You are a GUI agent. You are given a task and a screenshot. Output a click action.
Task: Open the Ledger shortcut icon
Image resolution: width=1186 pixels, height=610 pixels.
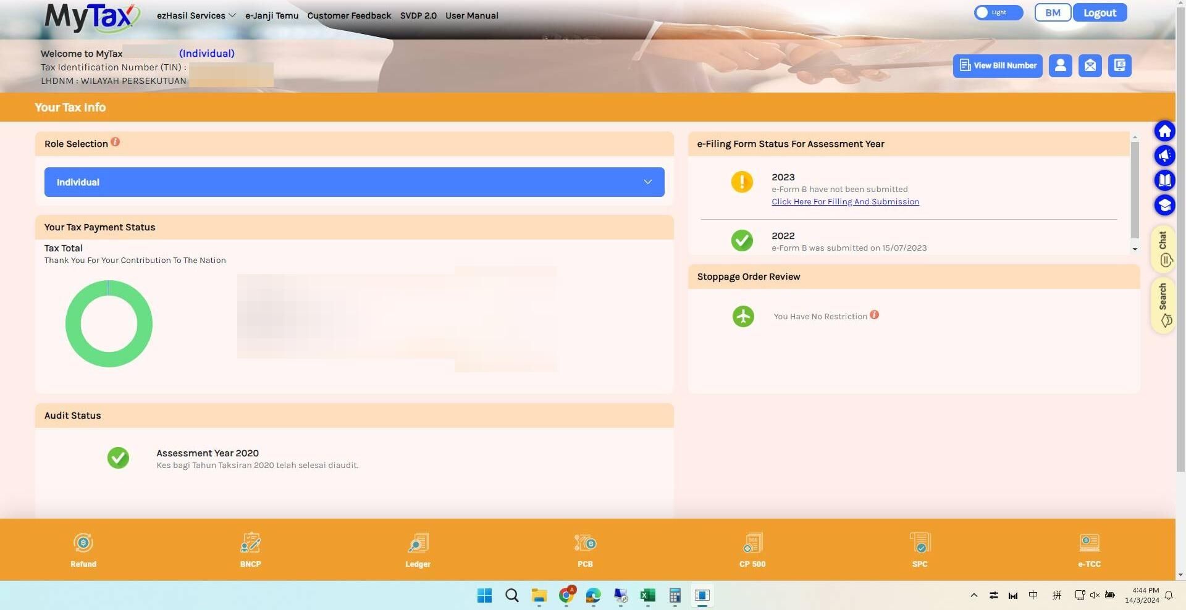point(418,543)
